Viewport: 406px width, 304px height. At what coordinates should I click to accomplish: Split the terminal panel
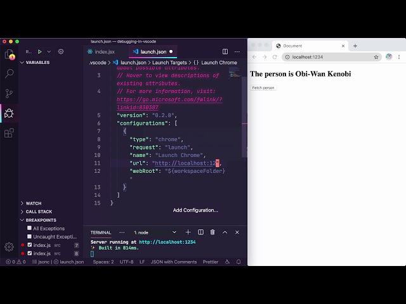(x=200, y=232)
